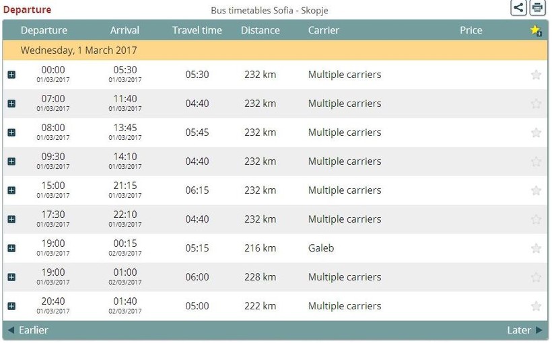Favorite the 00:00 departure with its star

tap(536, 75)
